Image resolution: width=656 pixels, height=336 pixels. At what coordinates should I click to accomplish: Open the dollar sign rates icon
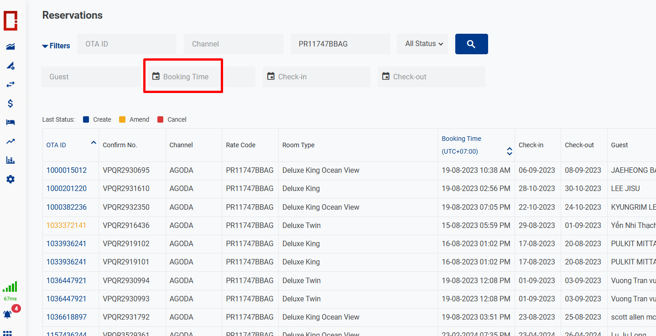point(10,103)
